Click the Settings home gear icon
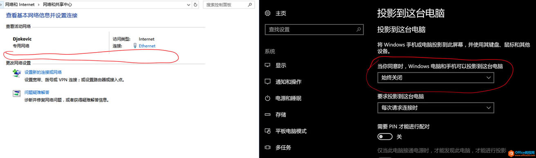The image size is (536, 158). point(268,13)
